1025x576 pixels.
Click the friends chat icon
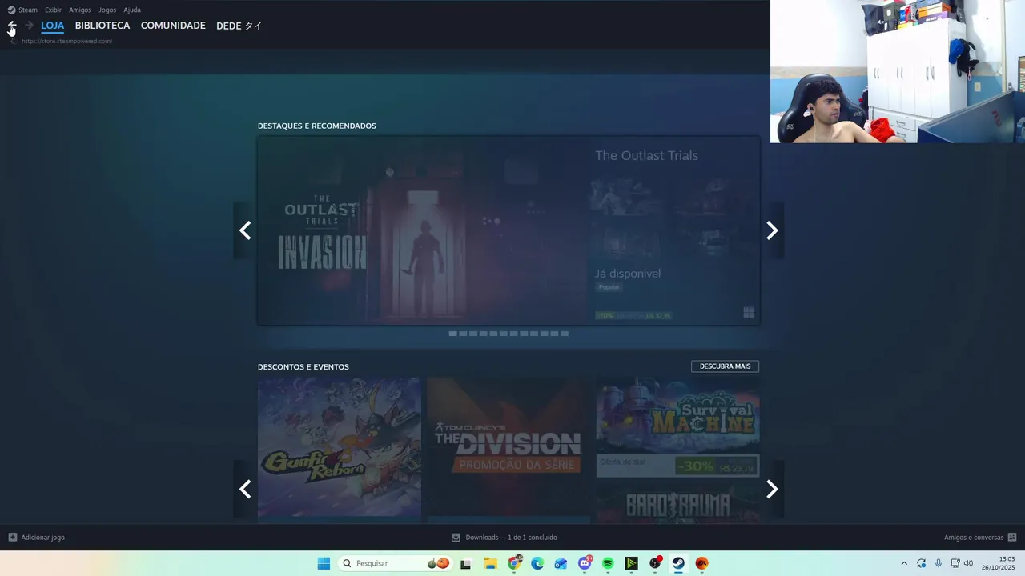pyautogui.click(x=1012, y=538)
